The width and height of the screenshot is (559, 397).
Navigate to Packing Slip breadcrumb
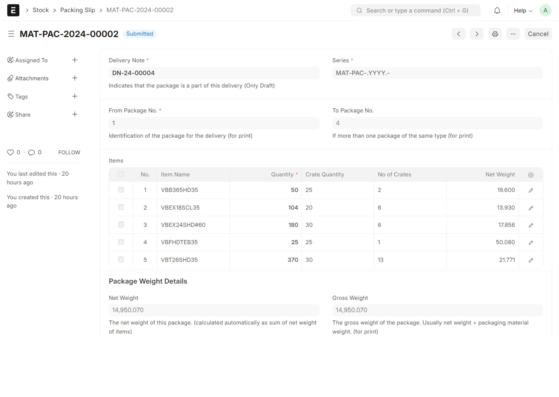click(x=78, y=10)
